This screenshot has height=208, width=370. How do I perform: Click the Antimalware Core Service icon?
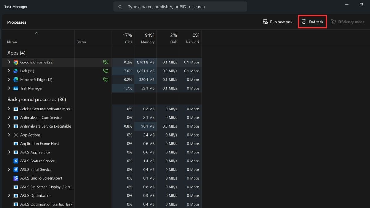[x=16, y=117]
